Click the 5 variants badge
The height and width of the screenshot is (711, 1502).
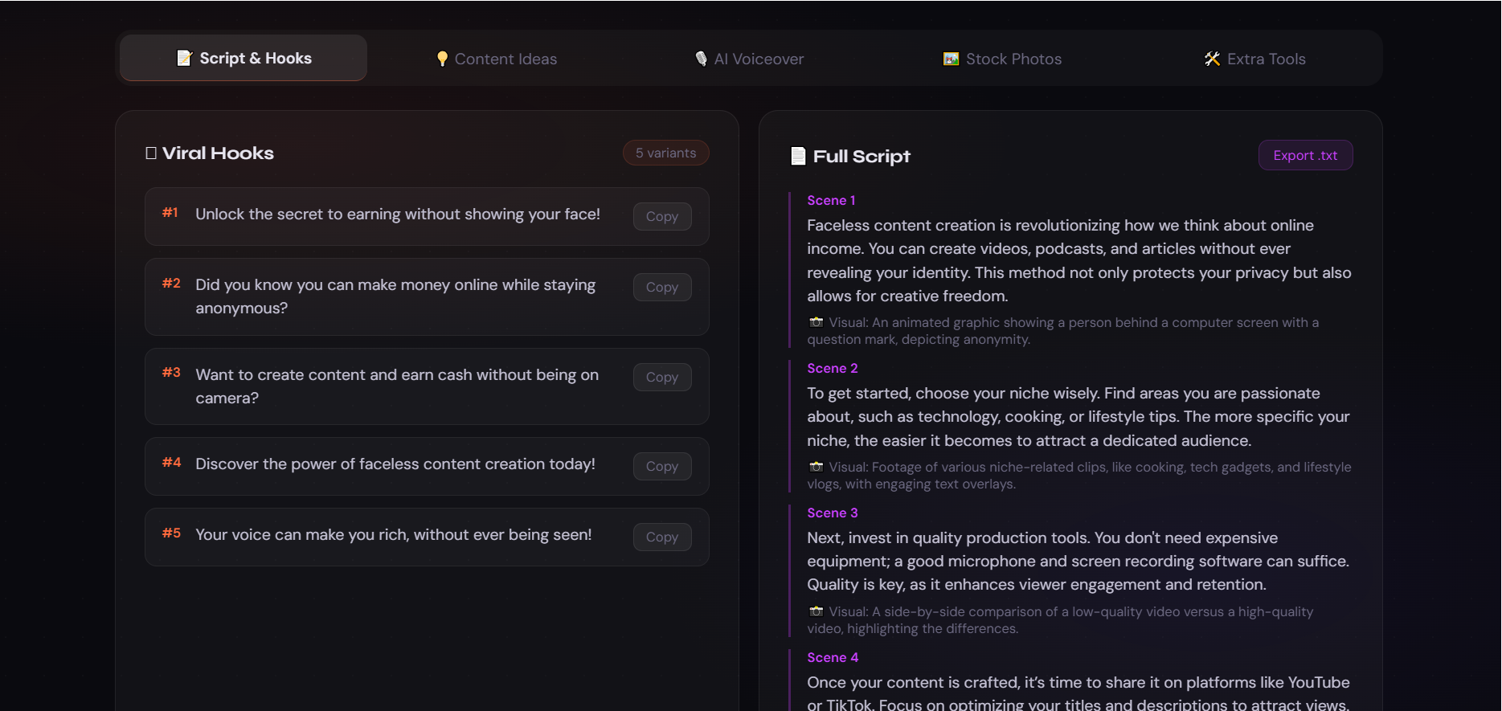coord(665,153)
